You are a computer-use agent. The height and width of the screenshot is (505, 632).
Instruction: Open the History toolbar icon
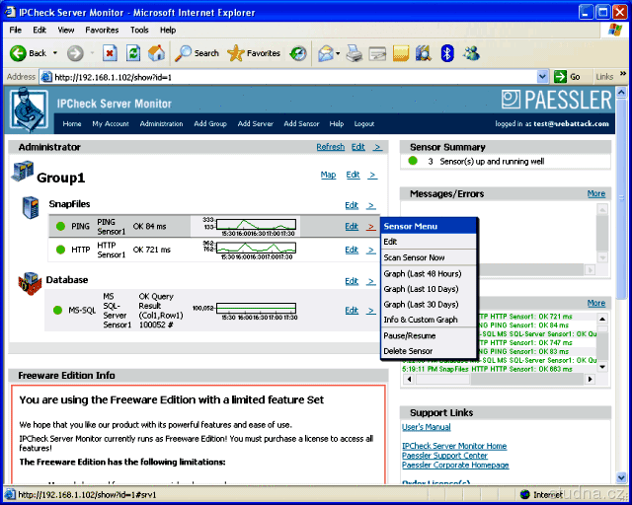click(297, 53)
